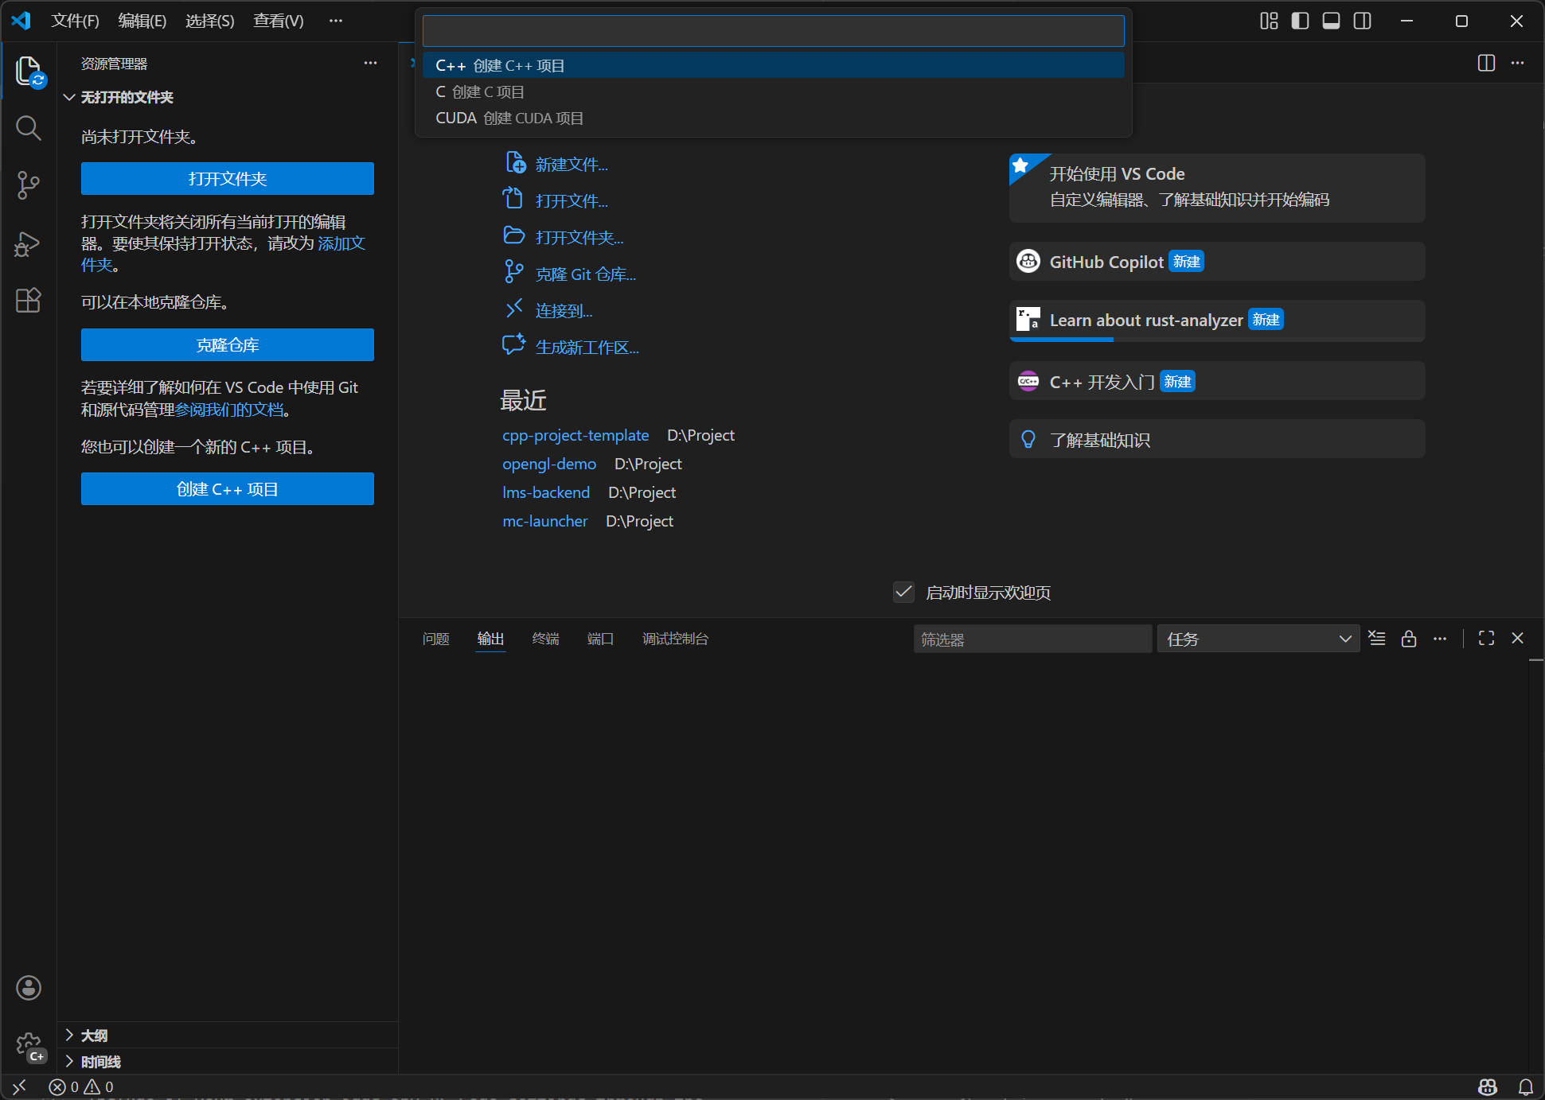Switch to the 终端 panel tab

[544, 638]
